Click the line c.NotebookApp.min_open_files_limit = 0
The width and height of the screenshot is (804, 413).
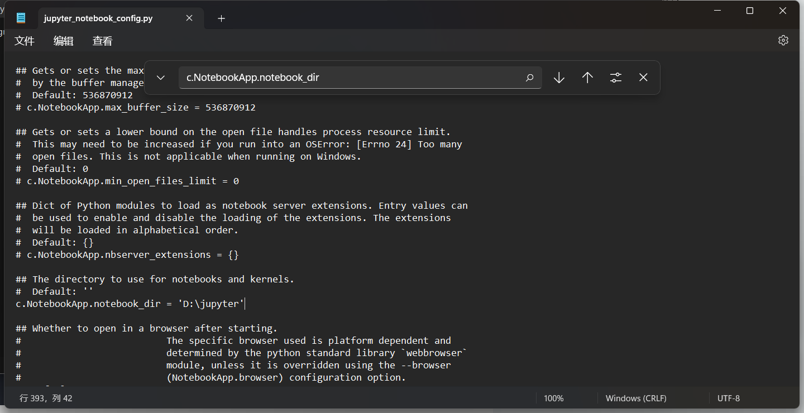(x=127, y=181)
